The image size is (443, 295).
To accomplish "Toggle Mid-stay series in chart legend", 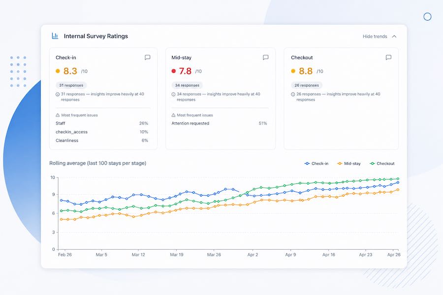I will 349,163.
